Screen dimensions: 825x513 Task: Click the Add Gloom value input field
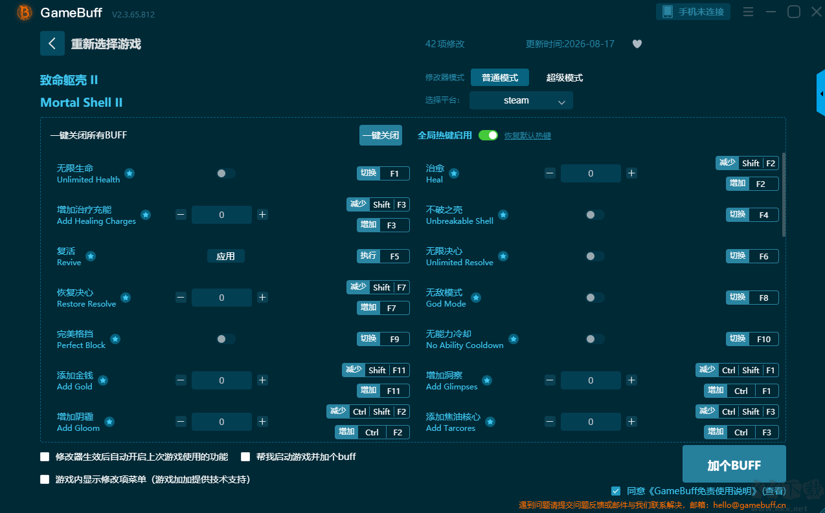click(x=221, y=422)
